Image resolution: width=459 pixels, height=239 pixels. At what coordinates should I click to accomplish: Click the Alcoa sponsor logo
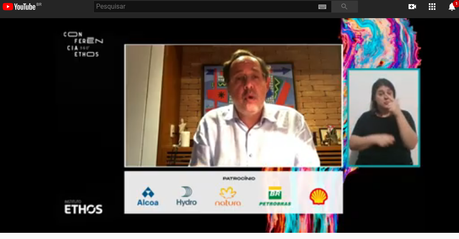pos(148,196)
